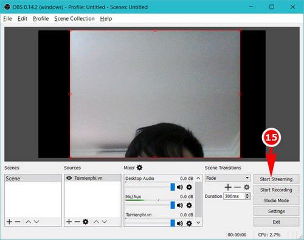Open Desktop Audio settings gear
304x240 pixels.
pyautogui.click(x=189, y=187)
